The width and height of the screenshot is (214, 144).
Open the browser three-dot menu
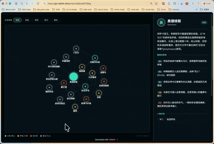click(193, 4)
